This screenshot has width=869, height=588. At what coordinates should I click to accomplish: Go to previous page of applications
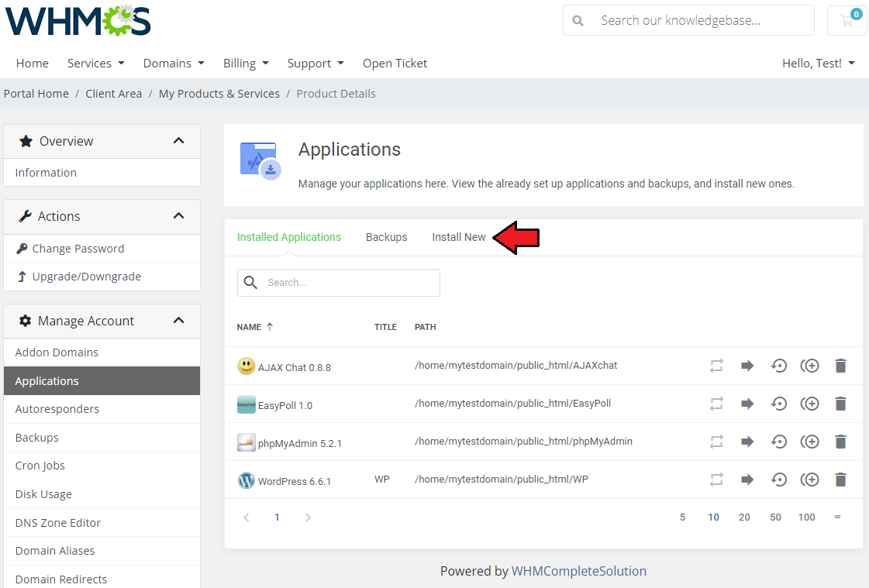click(247, 518)
